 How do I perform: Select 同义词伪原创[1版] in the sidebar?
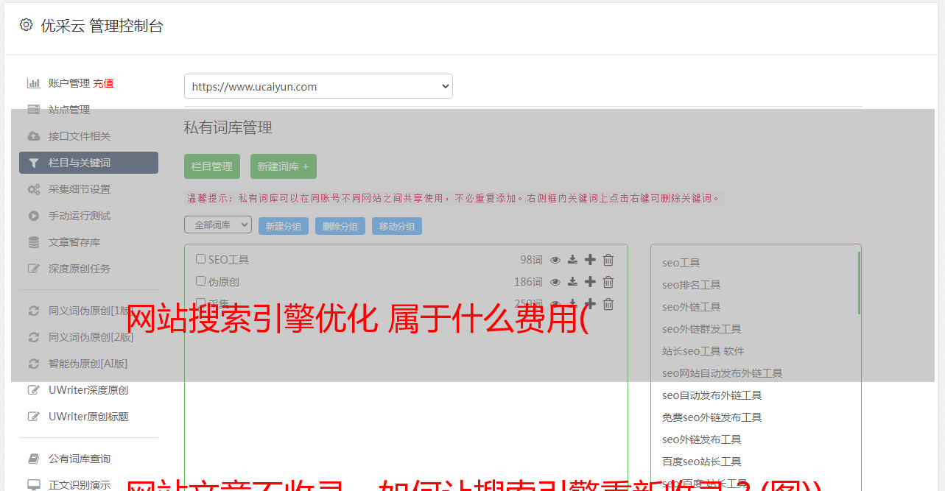click(91, 311)
